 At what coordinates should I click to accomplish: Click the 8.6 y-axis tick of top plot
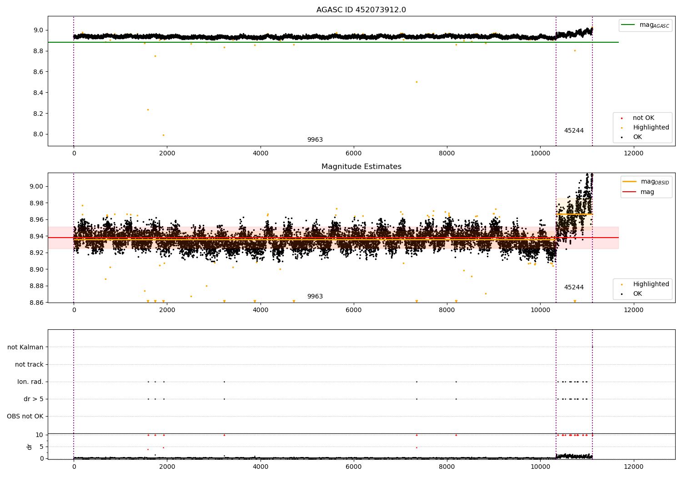(x=39, y=72)
